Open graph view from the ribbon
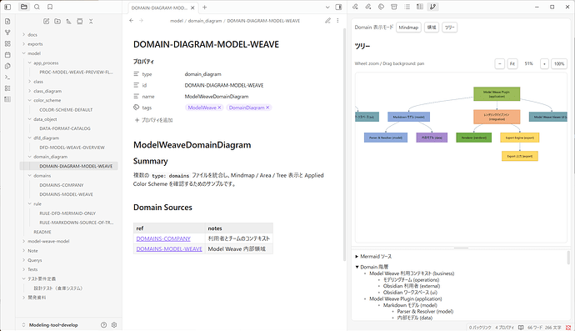Viewport: 575px width, 331px height. 7,33
